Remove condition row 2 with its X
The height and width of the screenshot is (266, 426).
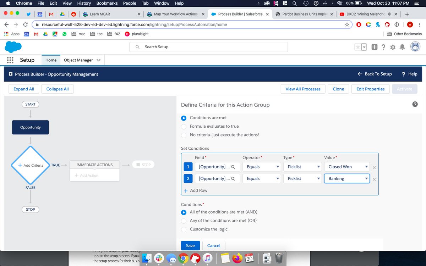(374, 179)
